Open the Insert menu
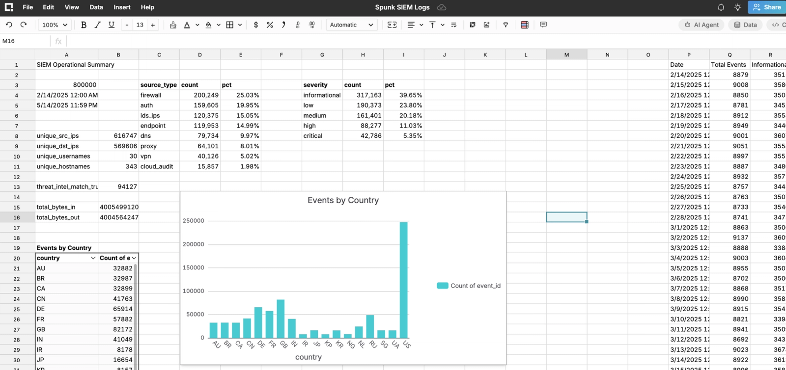The height and width of the screenshot is (370, 786). 122,7
